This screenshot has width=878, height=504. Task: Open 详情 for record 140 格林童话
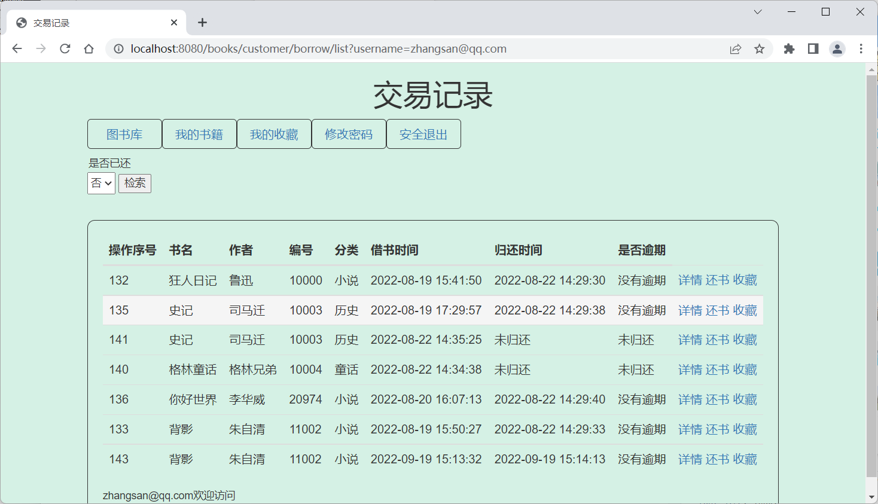690,369
